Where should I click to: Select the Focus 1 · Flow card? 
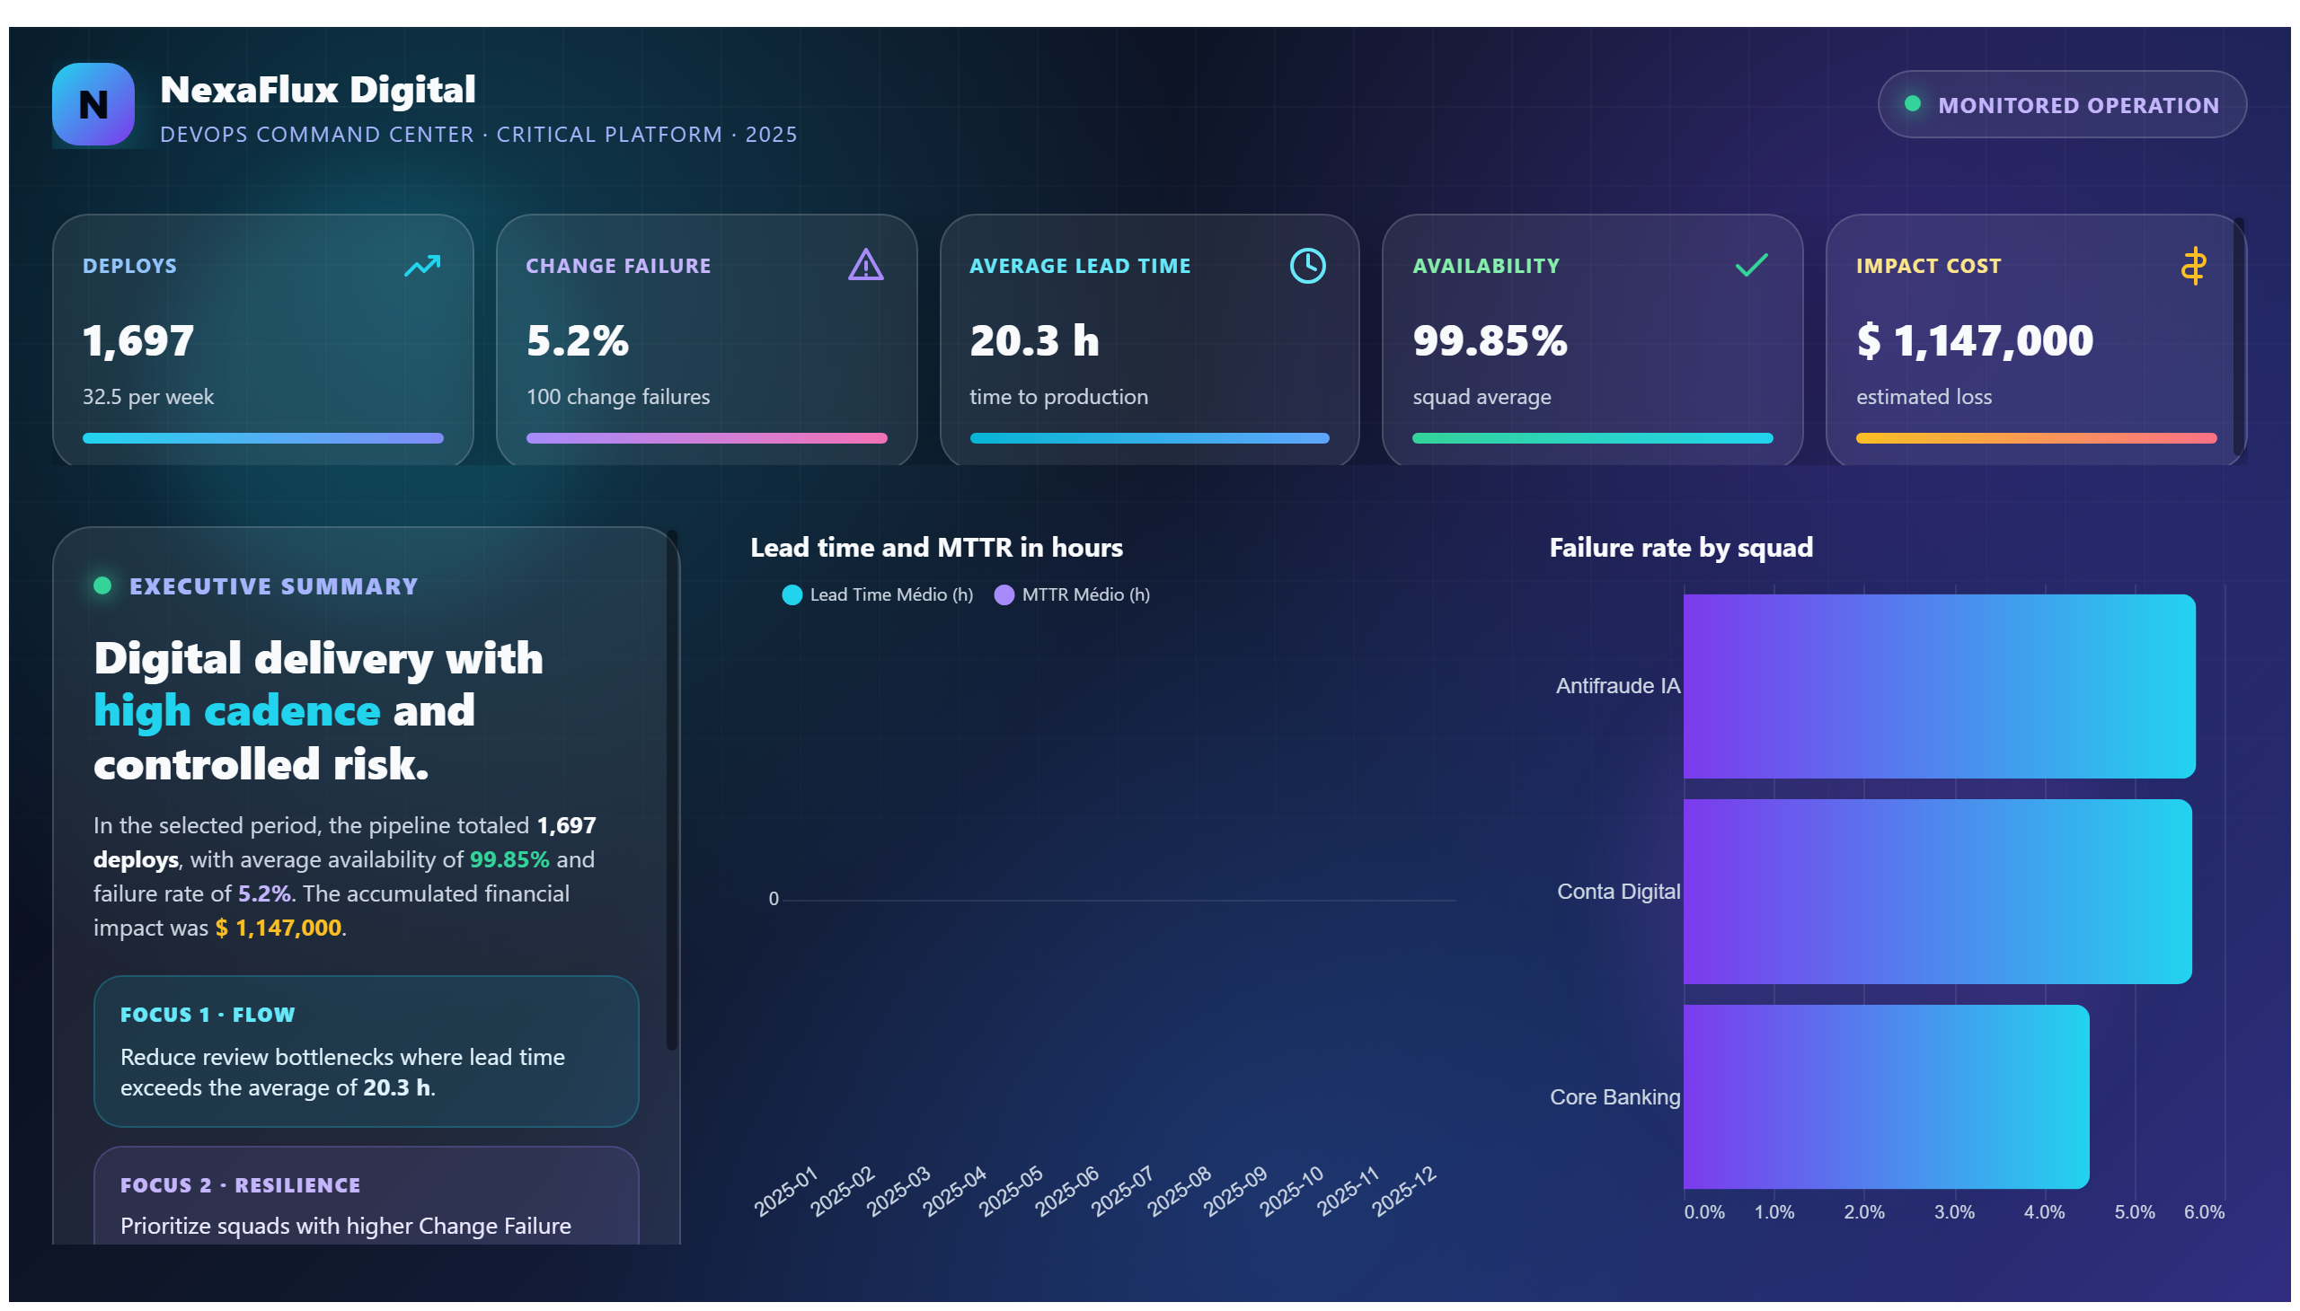click(366, 1051)
